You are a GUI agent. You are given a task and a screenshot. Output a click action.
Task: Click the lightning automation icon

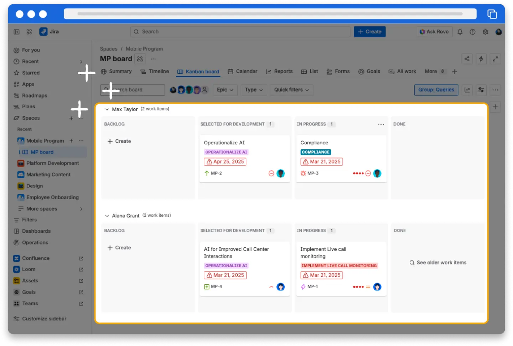[481, 59]
